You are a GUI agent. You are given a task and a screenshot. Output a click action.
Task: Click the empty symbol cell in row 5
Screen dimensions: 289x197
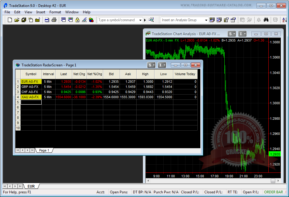31,102
